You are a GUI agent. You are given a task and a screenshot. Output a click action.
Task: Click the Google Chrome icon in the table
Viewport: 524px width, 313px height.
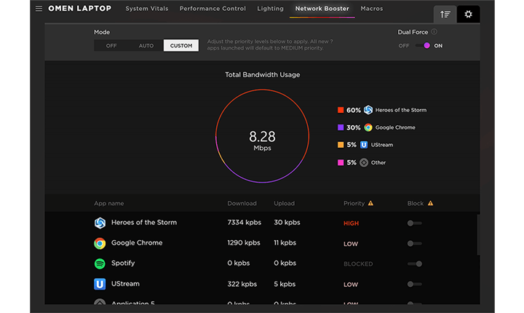[100, 243]
